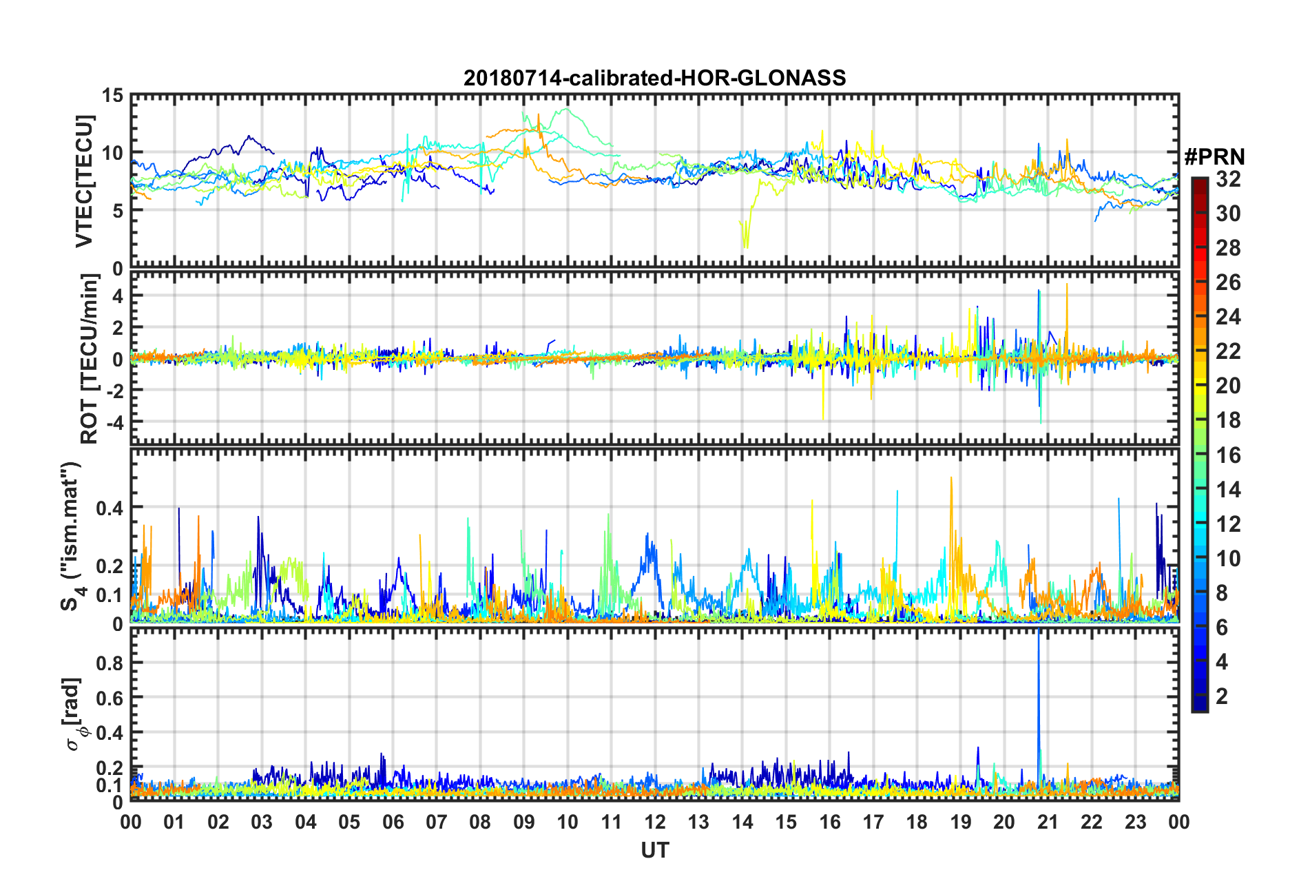The height and width of the screenshot is (890, 1310).
Task: Pick the yellow colorbar region near 20
Action: tap(1199, 386)
